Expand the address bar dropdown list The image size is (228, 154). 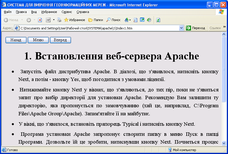pyautogui.click(x=182, y=28)
